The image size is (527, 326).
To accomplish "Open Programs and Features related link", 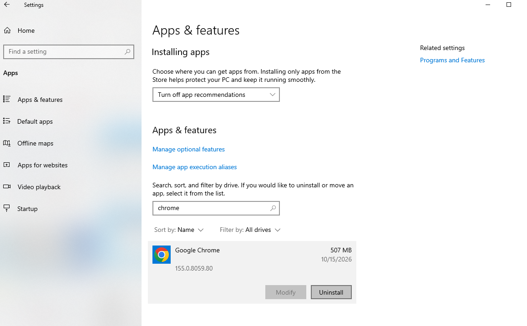I will coord(452,60).
